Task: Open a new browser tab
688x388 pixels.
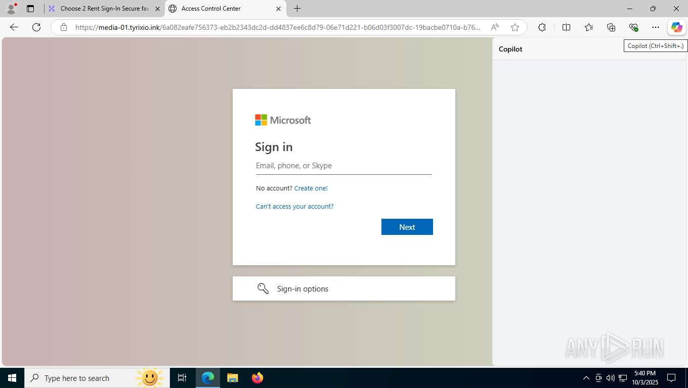Action: 297,9
